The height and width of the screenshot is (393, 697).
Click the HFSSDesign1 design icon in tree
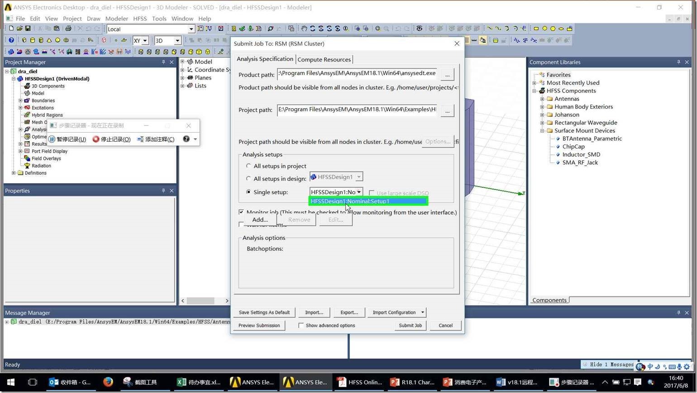pyautogui.click(x=20, y=79)
